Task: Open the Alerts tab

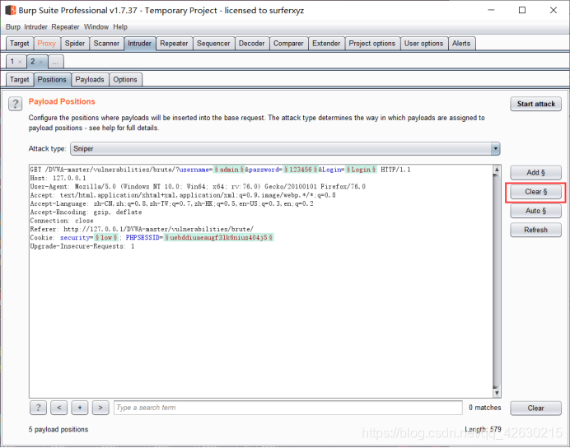Action: tap(461, 44)
